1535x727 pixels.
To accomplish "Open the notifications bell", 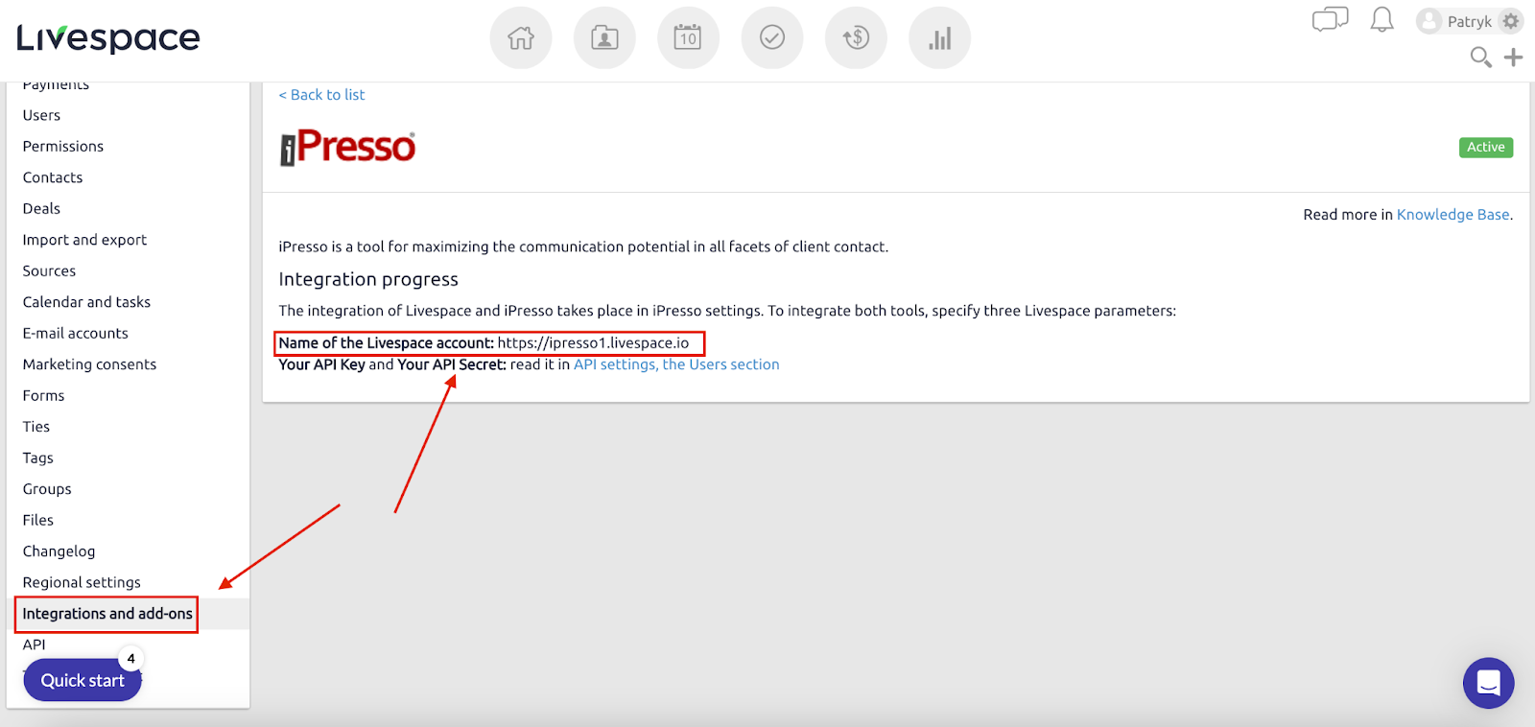I will pyautogui.click(x=1381, y=20).
